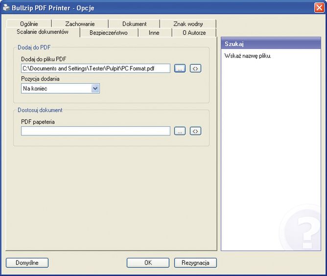This screenshot has height=276, width=327.
Task: Browse for PDF papeteria file
Action: 180,131
